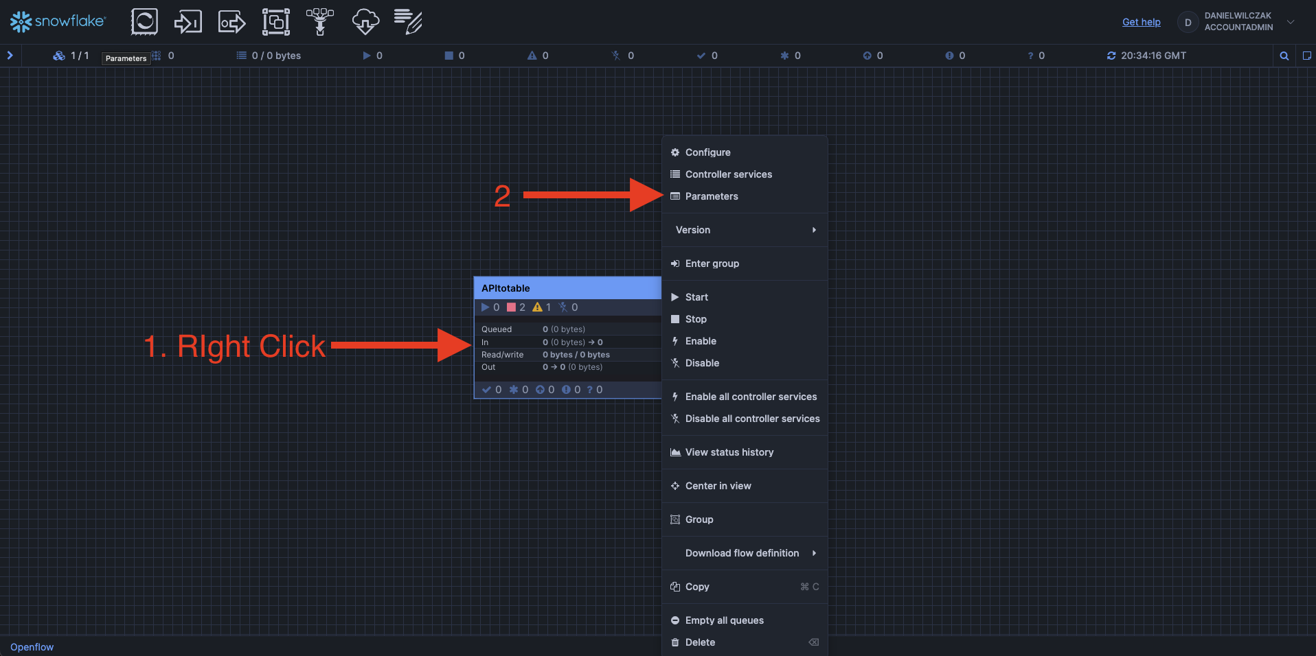Select the Processor component icon
Image resolution: width=1316 pixels, height=656 pixels.
[x=144, y=22]
